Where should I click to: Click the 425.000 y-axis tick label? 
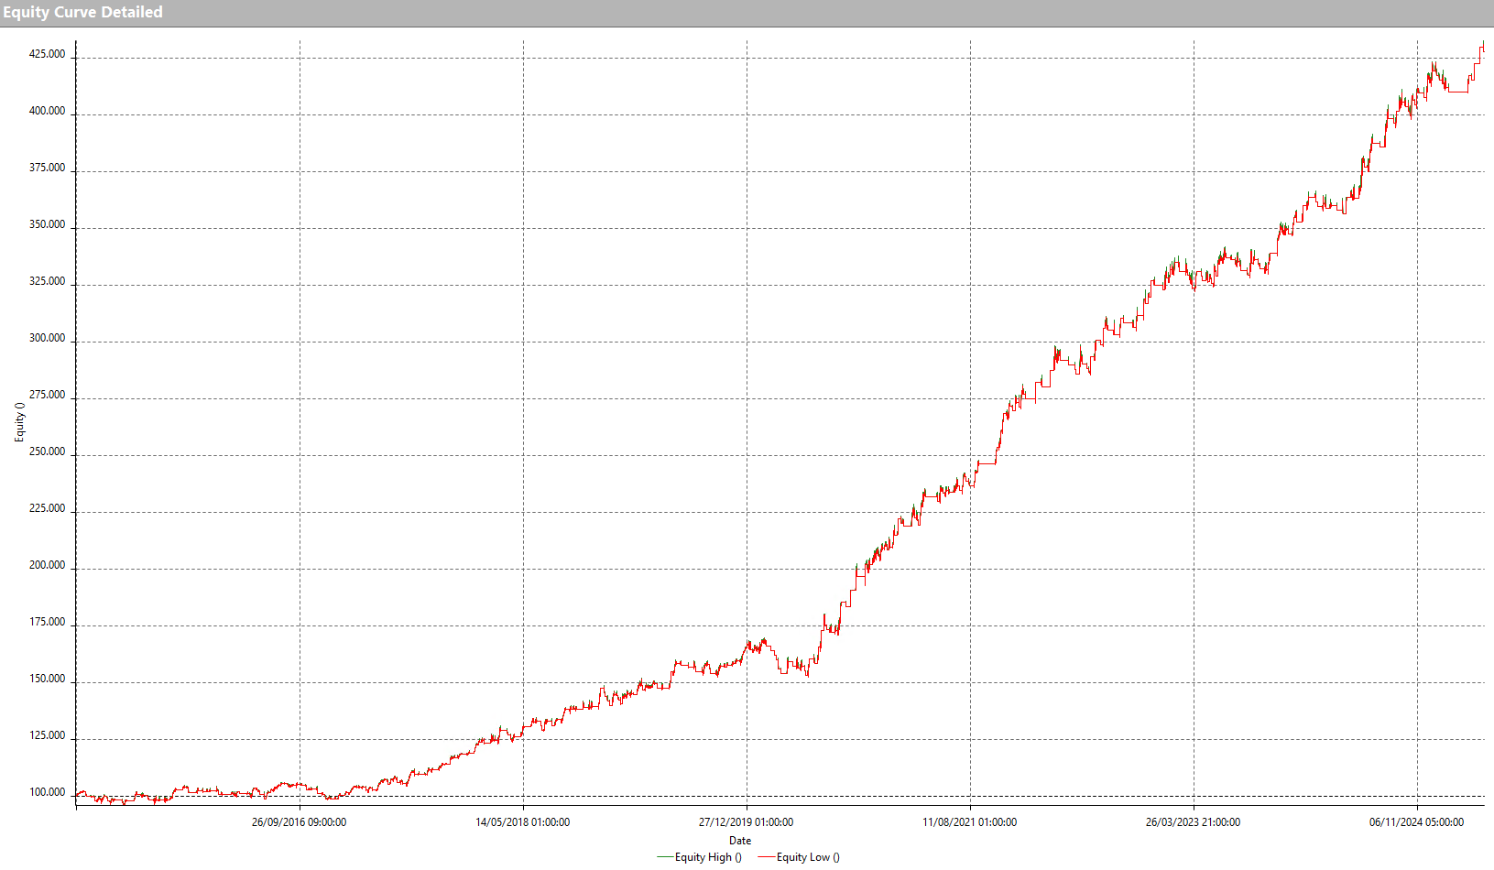pyautogui.click(x=48, y=54)
